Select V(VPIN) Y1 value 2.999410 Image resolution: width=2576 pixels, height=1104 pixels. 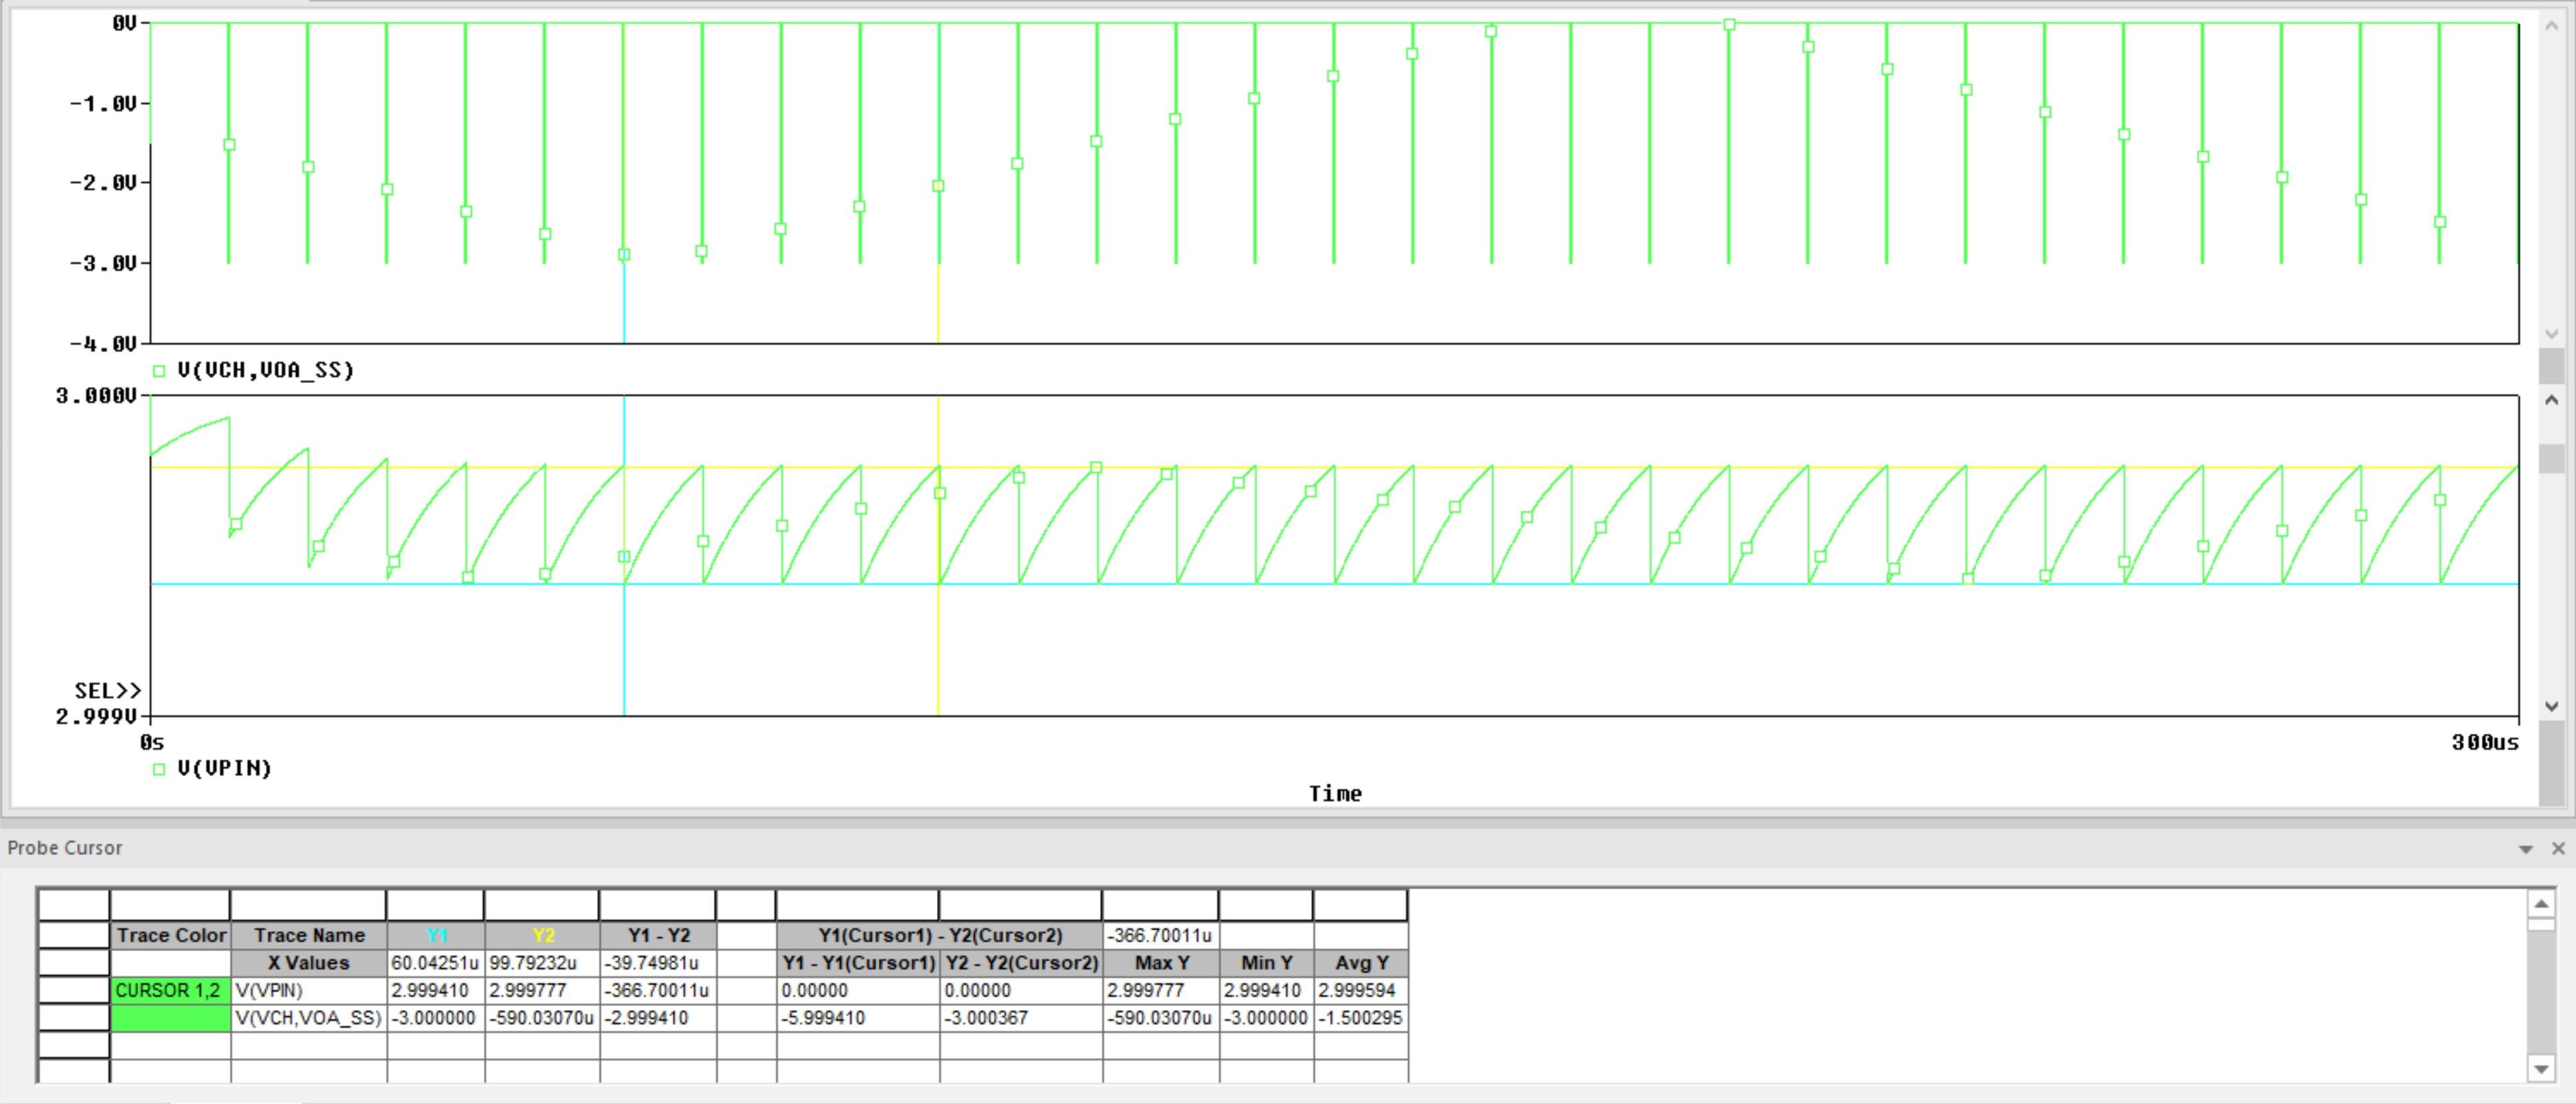click(436, 990)
